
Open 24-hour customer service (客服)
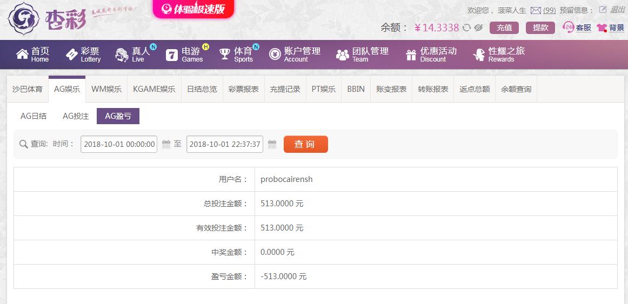click(577, 28)
